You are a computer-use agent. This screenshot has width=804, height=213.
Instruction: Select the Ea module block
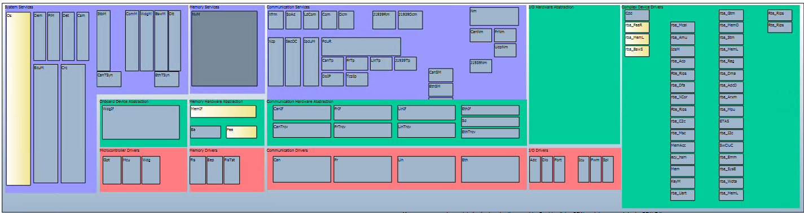point(205,132)
